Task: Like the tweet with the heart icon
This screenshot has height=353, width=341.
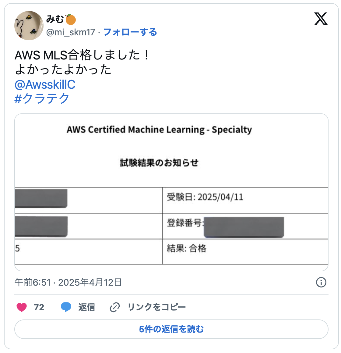Action: click(x=22, y=307)
